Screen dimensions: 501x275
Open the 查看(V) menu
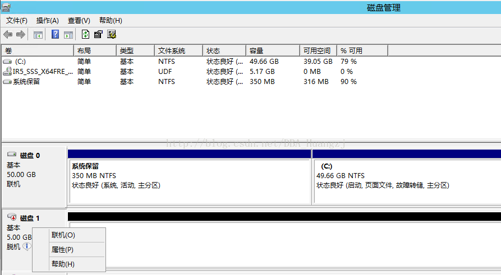point(79,21)
